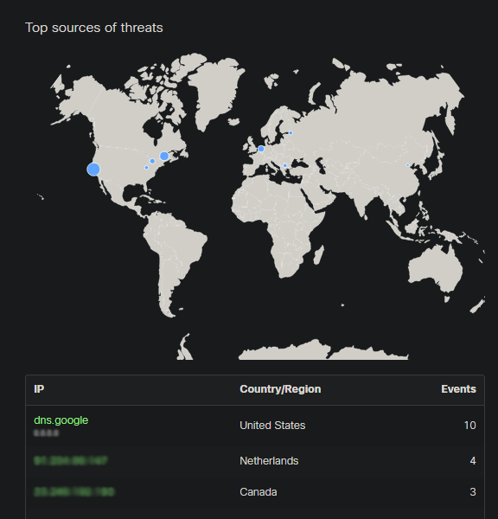Click the Top sources of threats heading

coord(94,28)
